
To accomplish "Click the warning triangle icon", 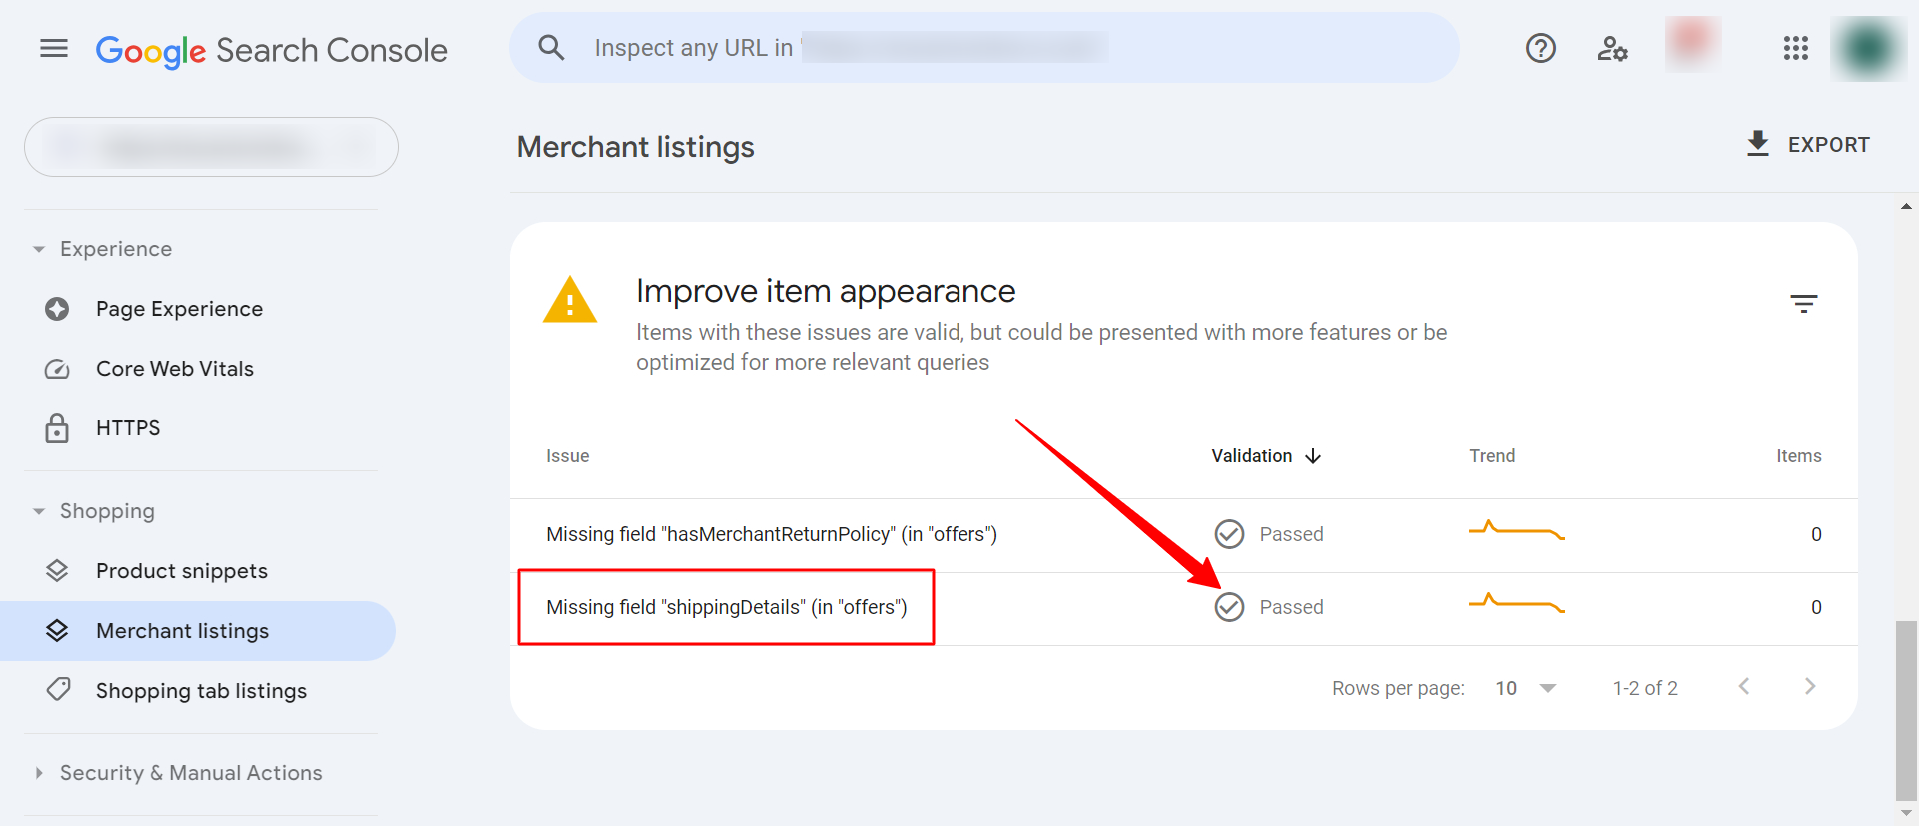I will (569, 299).
